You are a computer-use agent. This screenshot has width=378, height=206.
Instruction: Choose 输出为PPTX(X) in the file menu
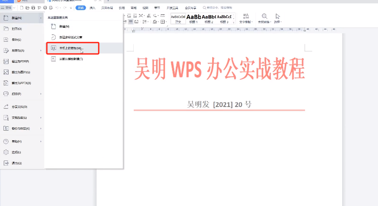pyautogui.click(x=22, y=83)
